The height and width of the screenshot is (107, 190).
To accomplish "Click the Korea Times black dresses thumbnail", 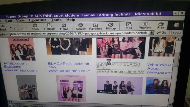I will pyautogui.click(x=69, y=46).
